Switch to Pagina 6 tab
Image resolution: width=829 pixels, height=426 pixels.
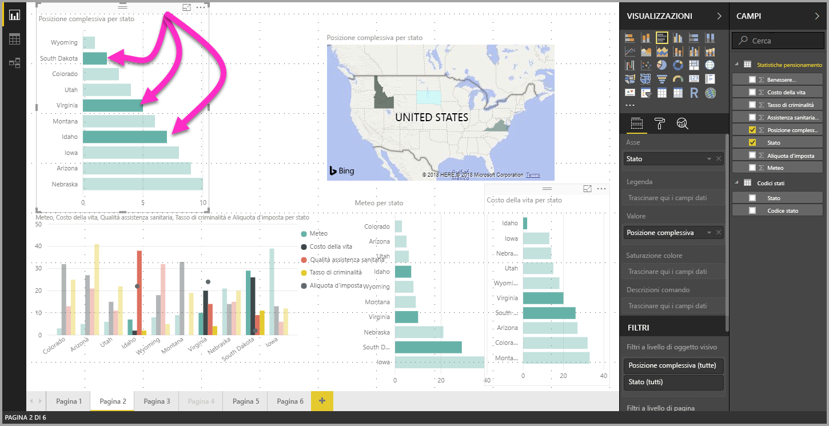(290, 401)
